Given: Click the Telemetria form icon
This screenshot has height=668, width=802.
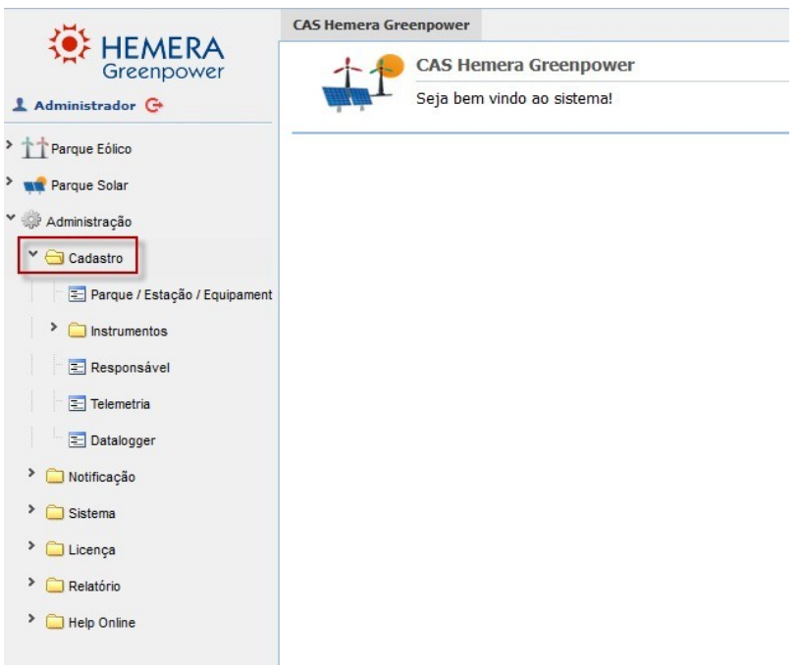Looking at the screenshot, I should click(77, 404).
